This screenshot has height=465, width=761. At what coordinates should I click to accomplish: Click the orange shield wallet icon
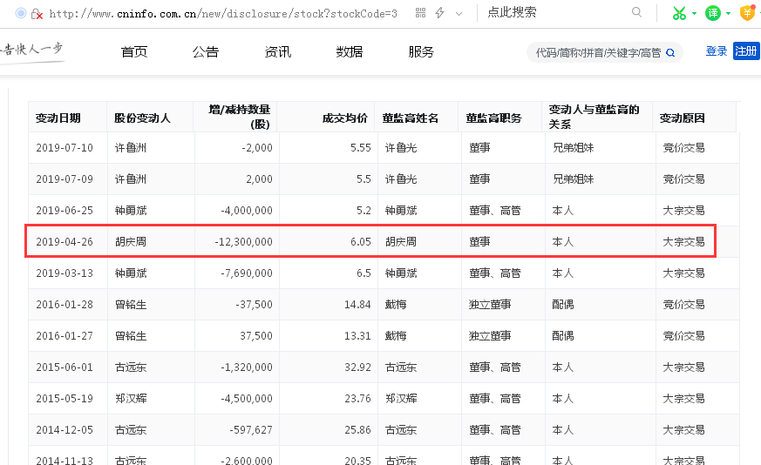747,13
